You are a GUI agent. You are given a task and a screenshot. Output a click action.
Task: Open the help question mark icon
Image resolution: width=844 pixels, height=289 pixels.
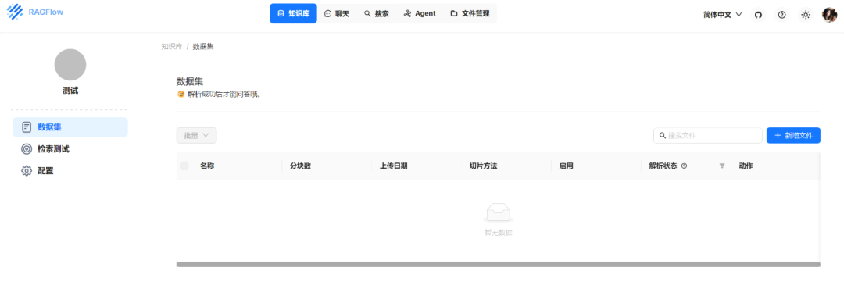(x=782, y=15)
